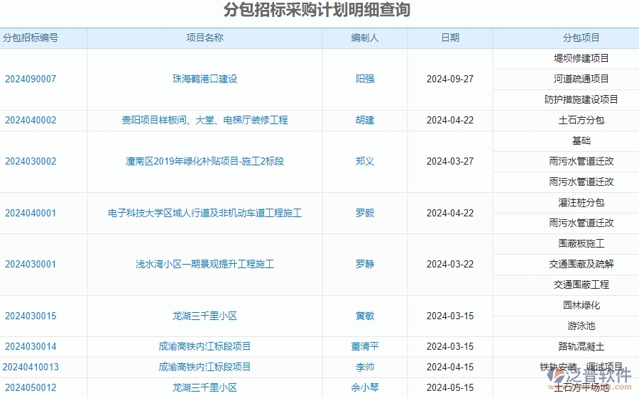This screenshot has width=639, height=398.
Task: Select compiler name 罗毅
Action: [x=365, y=213]
